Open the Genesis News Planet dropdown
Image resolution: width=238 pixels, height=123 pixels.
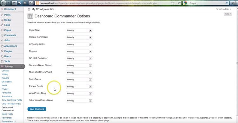click(79, 66)
